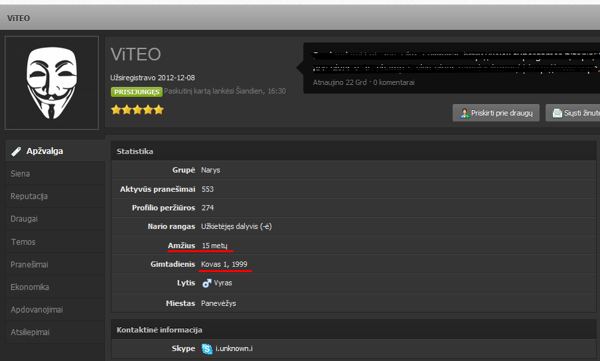Click the active posts count 553
Screen dimensions: 600x361
[207, 189]
